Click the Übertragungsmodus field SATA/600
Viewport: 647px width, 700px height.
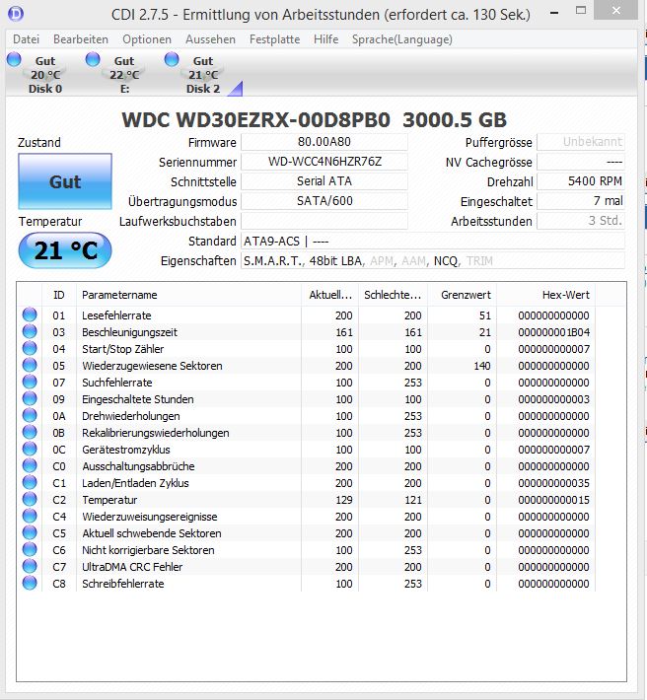tap(324, 201)
